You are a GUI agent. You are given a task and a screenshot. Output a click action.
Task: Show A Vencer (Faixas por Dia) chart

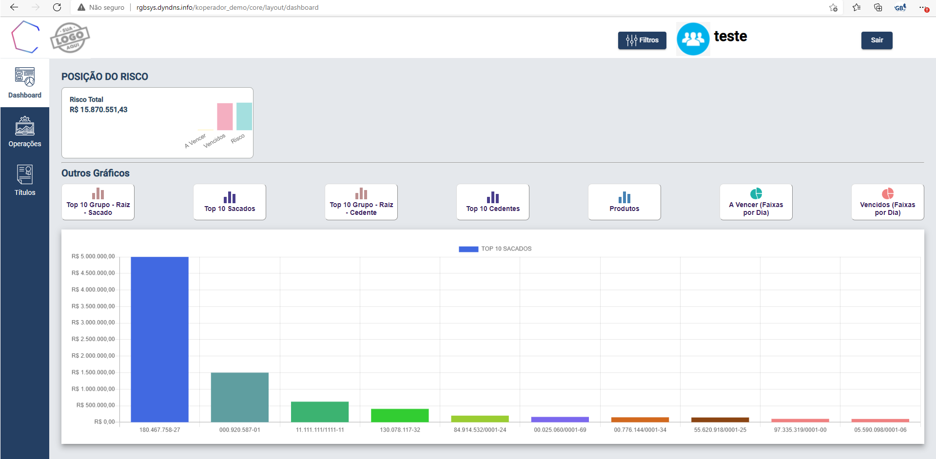[756, 202]
